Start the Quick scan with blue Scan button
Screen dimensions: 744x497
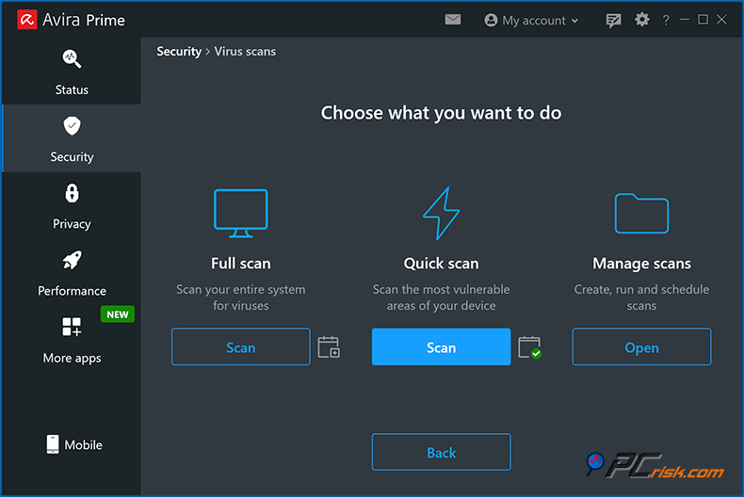[x=441, y=347]
